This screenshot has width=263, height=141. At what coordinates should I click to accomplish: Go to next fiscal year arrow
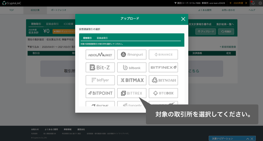246,3
